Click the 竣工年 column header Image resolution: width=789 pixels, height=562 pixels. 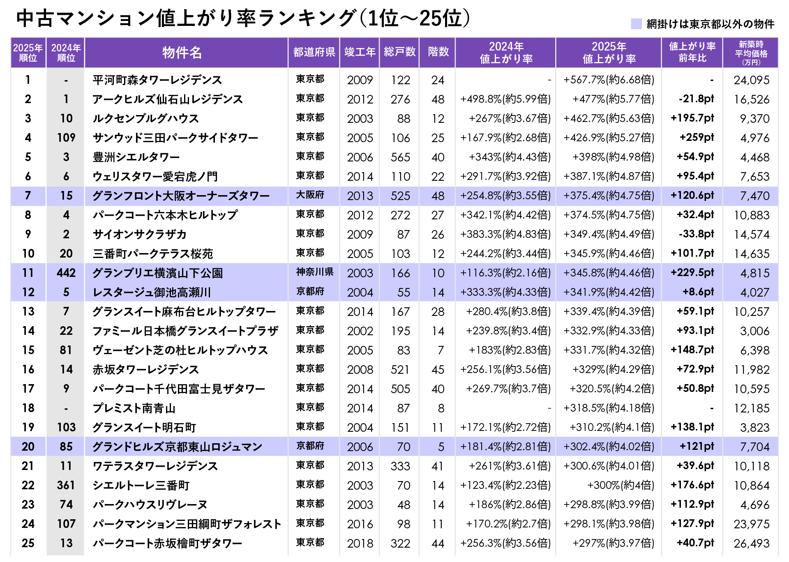(x=360, y=52)
